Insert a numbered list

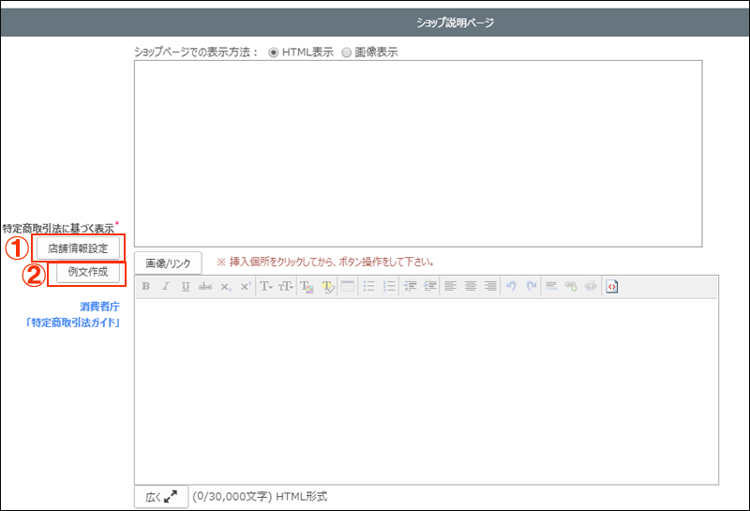tap(389, 286)
